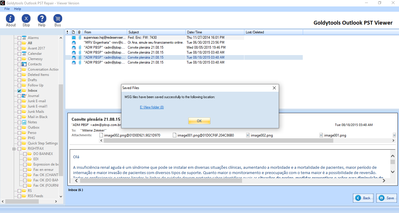Open attachment image002.png@01D0D921.9021D970
This screenshot has height=213, width=399.
click(130, 135)
